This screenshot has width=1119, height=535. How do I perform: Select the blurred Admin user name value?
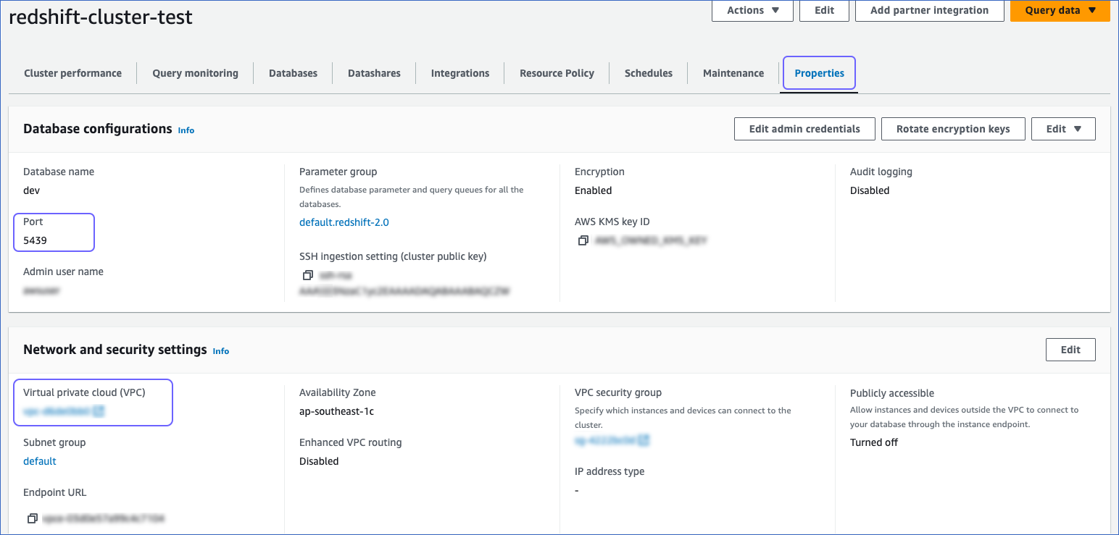point(41,290)
